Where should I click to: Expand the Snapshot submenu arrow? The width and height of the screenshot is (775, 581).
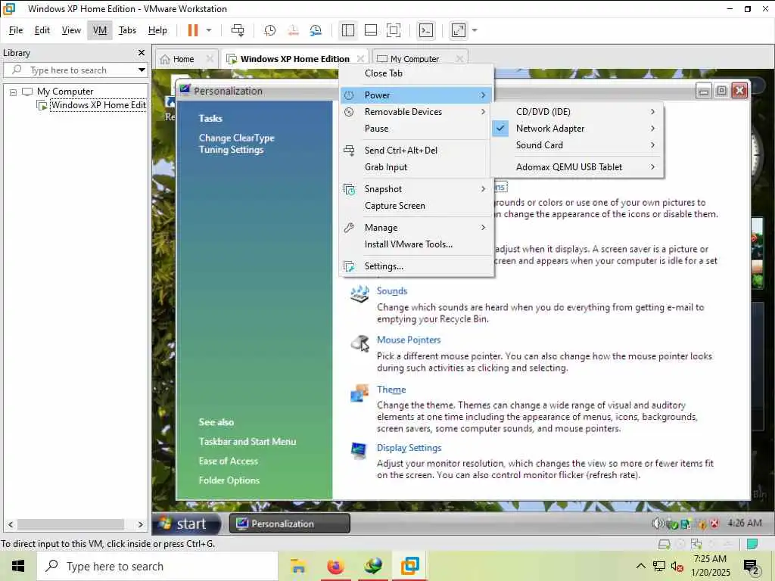(483, 188)
